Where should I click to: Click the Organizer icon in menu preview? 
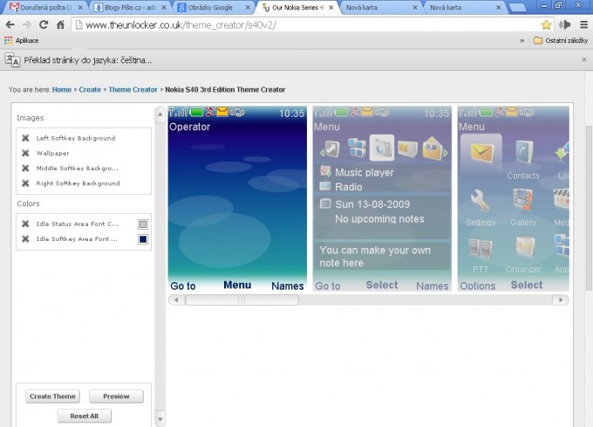pos(524,248)
